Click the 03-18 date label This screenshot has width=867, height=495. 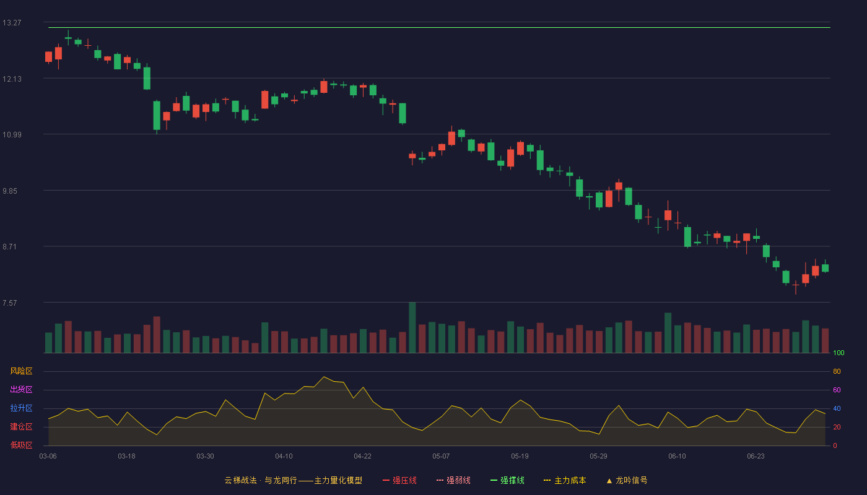[126, 456]
